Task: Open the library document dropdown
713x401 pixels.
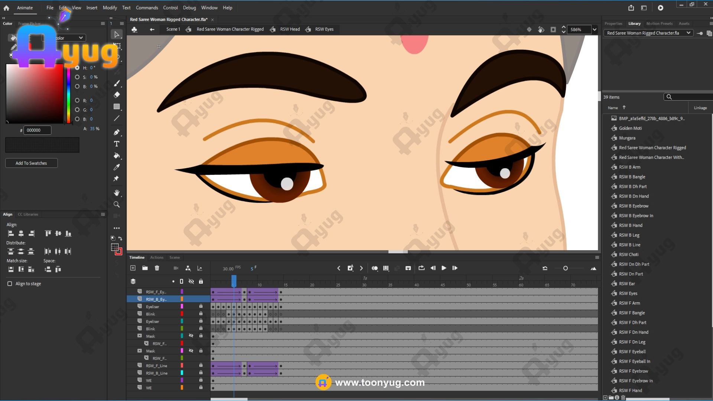Action: click(x=688, y=33)
